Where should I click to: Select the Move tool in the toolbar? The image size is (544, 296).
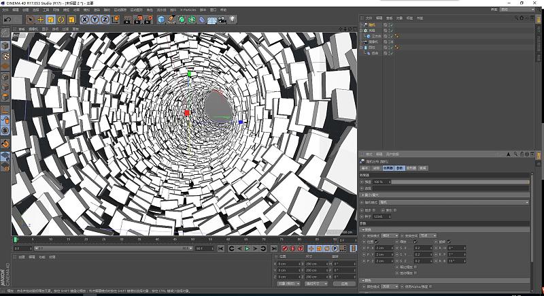click(40, 20)
